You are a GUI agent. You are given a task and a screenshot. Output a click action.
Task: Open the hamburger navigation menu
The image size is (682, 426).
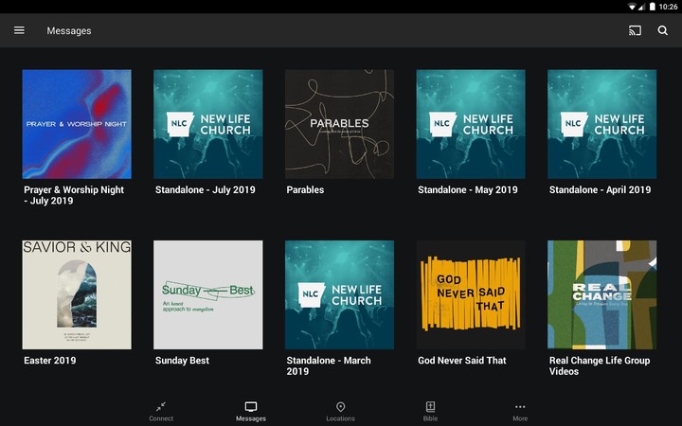coord(19,30)
